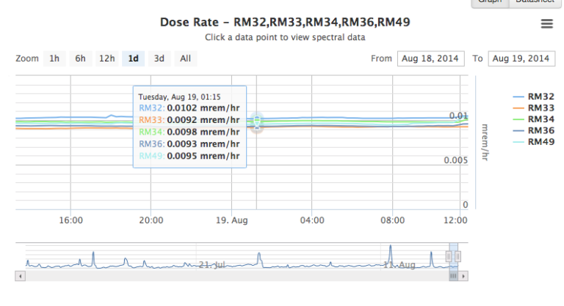Screen dimensions: 564x306
Task: Select the 6h zoom range
Action: point(80,59)
